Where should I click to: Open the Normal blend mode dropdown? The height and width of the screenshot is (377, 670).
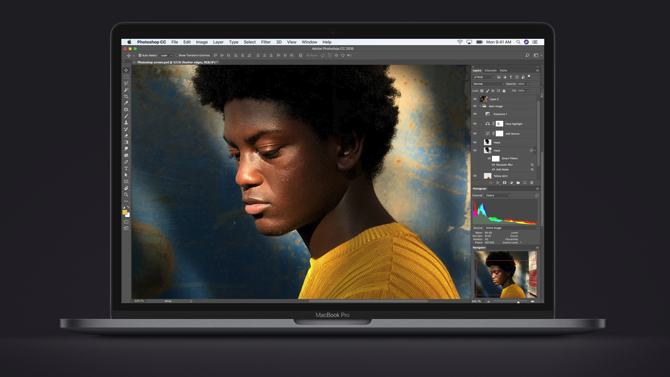489,84
